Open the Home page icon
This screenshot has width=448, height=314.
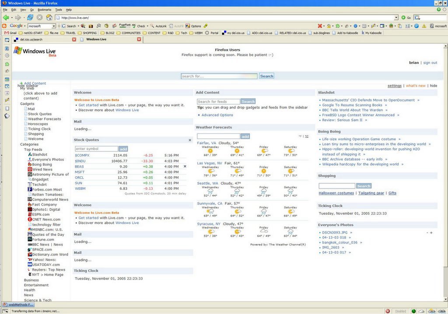[x=49, y=17]
